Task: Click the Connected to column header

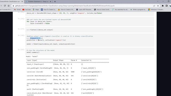Action: pyautogui.click(x=86, y=60)
